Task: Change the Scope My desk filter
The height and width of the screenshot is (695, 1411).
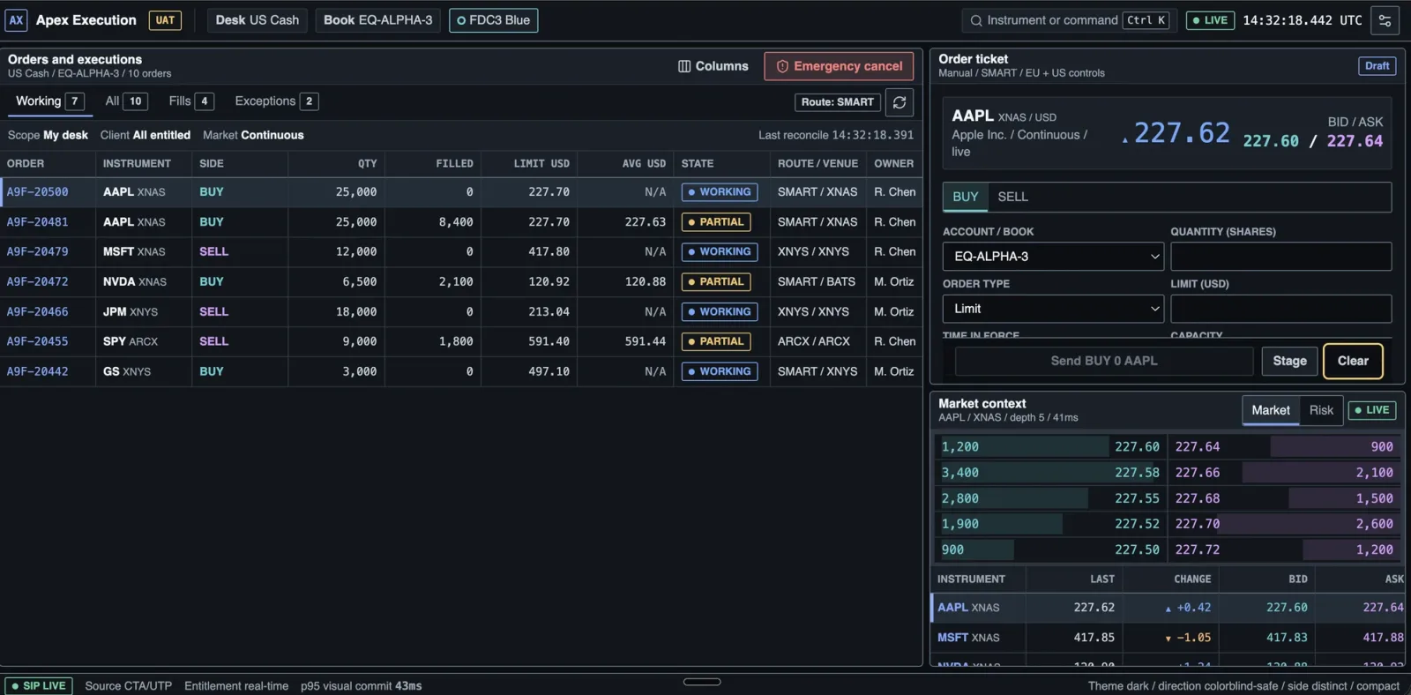Action: tap(48, 135)
